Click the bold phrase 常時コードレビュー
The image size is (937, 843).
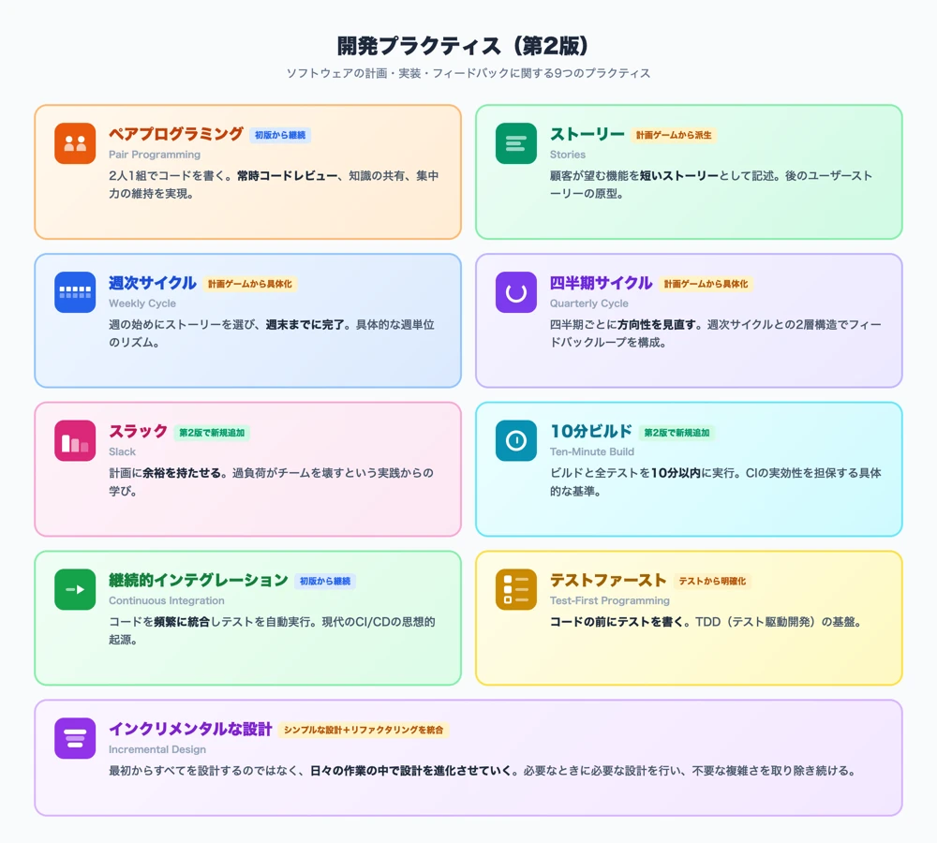[288, 176]
